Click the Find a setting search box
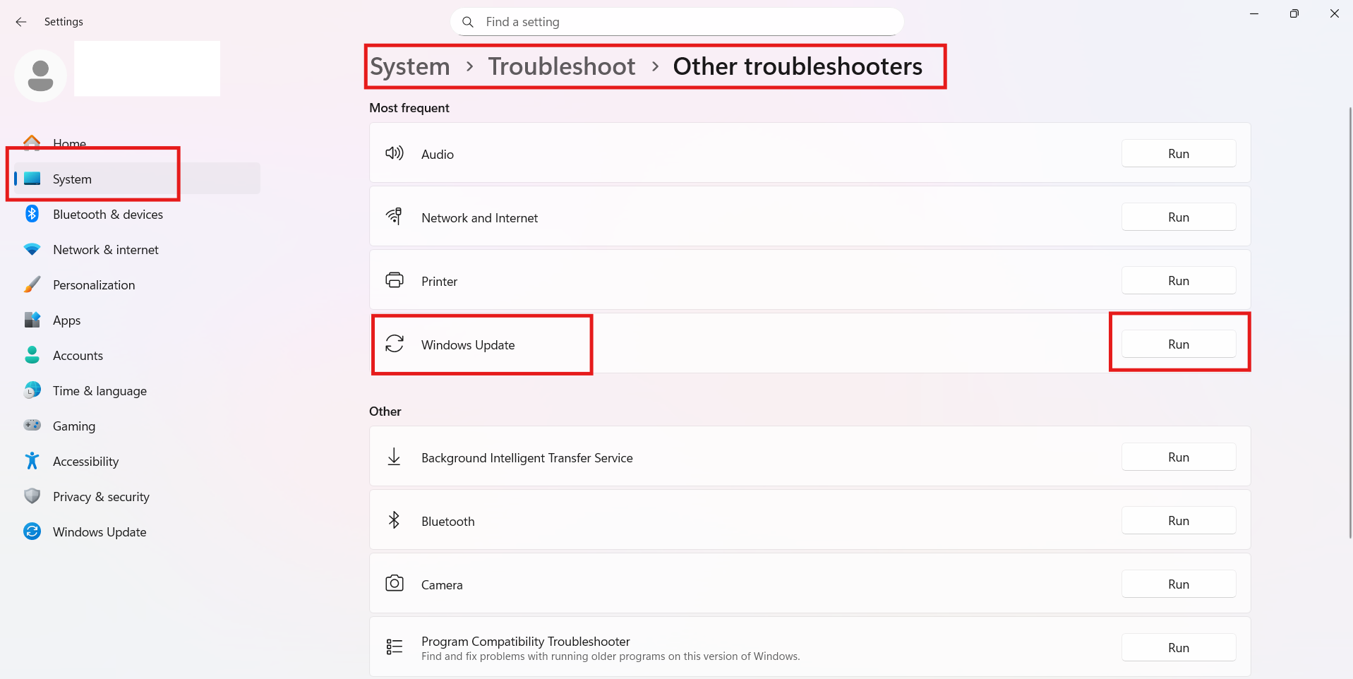This screenshot has height=679, width=1353. (675, 21)
